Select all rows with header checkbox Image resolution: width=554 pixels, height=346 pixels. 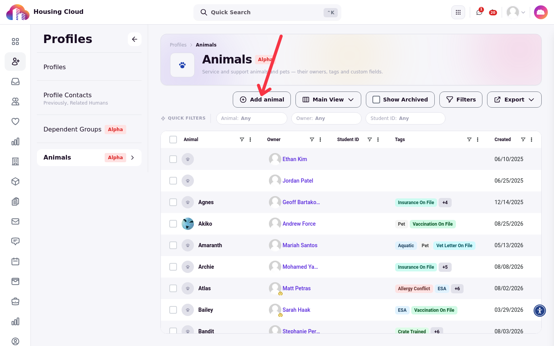173,140
